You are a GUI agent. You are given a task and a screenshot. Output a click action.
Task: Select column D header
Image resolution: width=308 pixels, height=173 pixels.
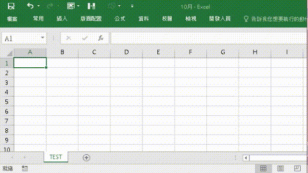pyautogui.click(x=127, y=52)
